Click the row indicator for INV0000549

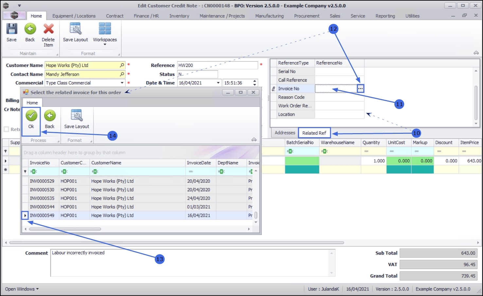tap(25, 215)
